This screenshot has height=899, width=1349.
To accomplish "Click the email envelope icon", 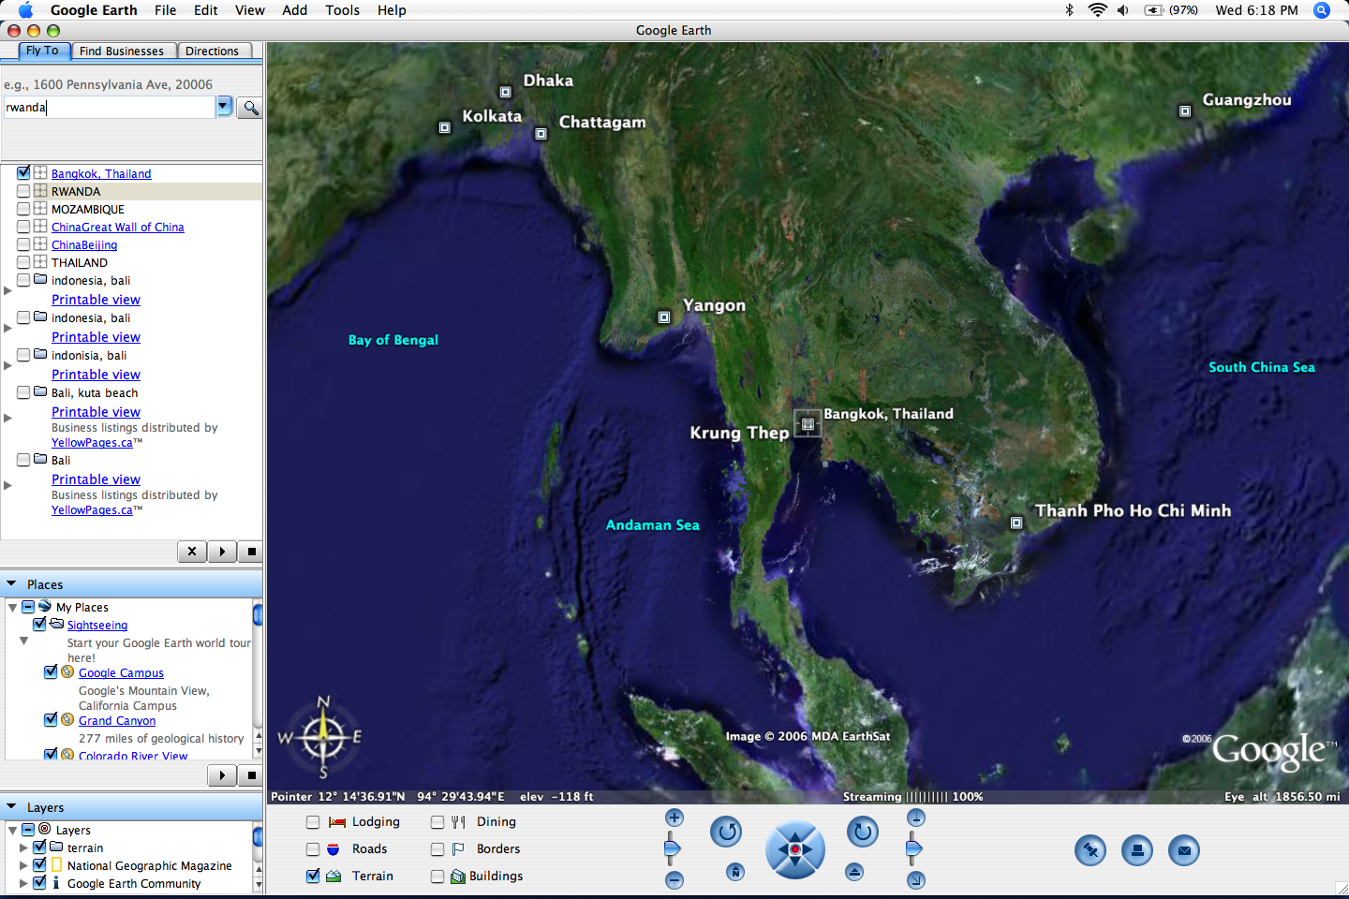I will 1184,850.
